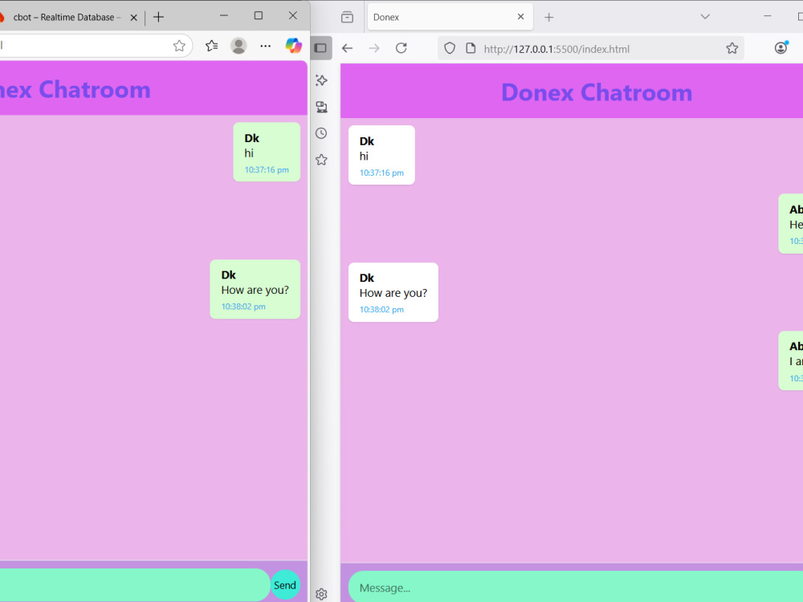Reload the Donex page in Firefox

401,48
